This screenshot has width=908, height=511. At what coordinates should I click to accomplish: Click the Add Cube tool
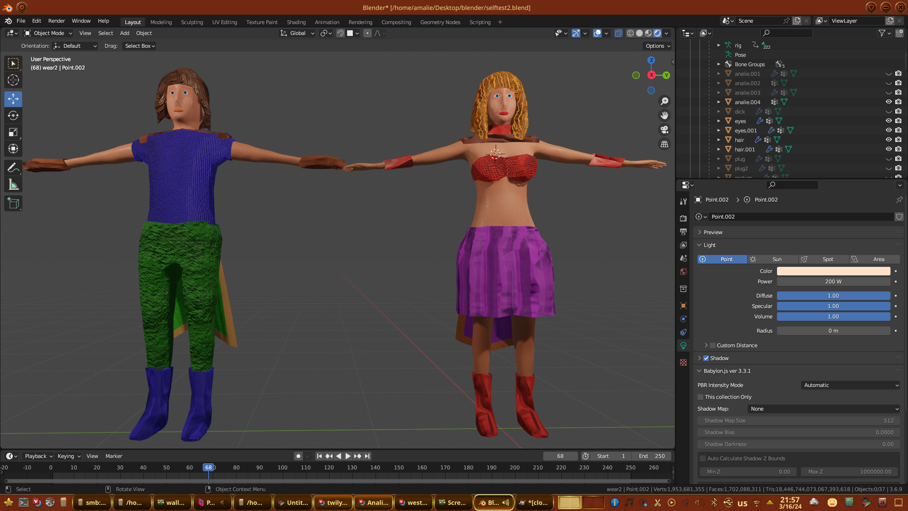[13, 203]
